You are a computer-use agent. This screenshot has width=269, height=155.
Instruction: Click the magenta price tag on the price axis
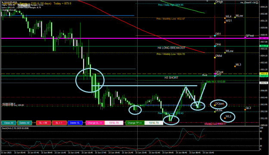tap(264, 38)
